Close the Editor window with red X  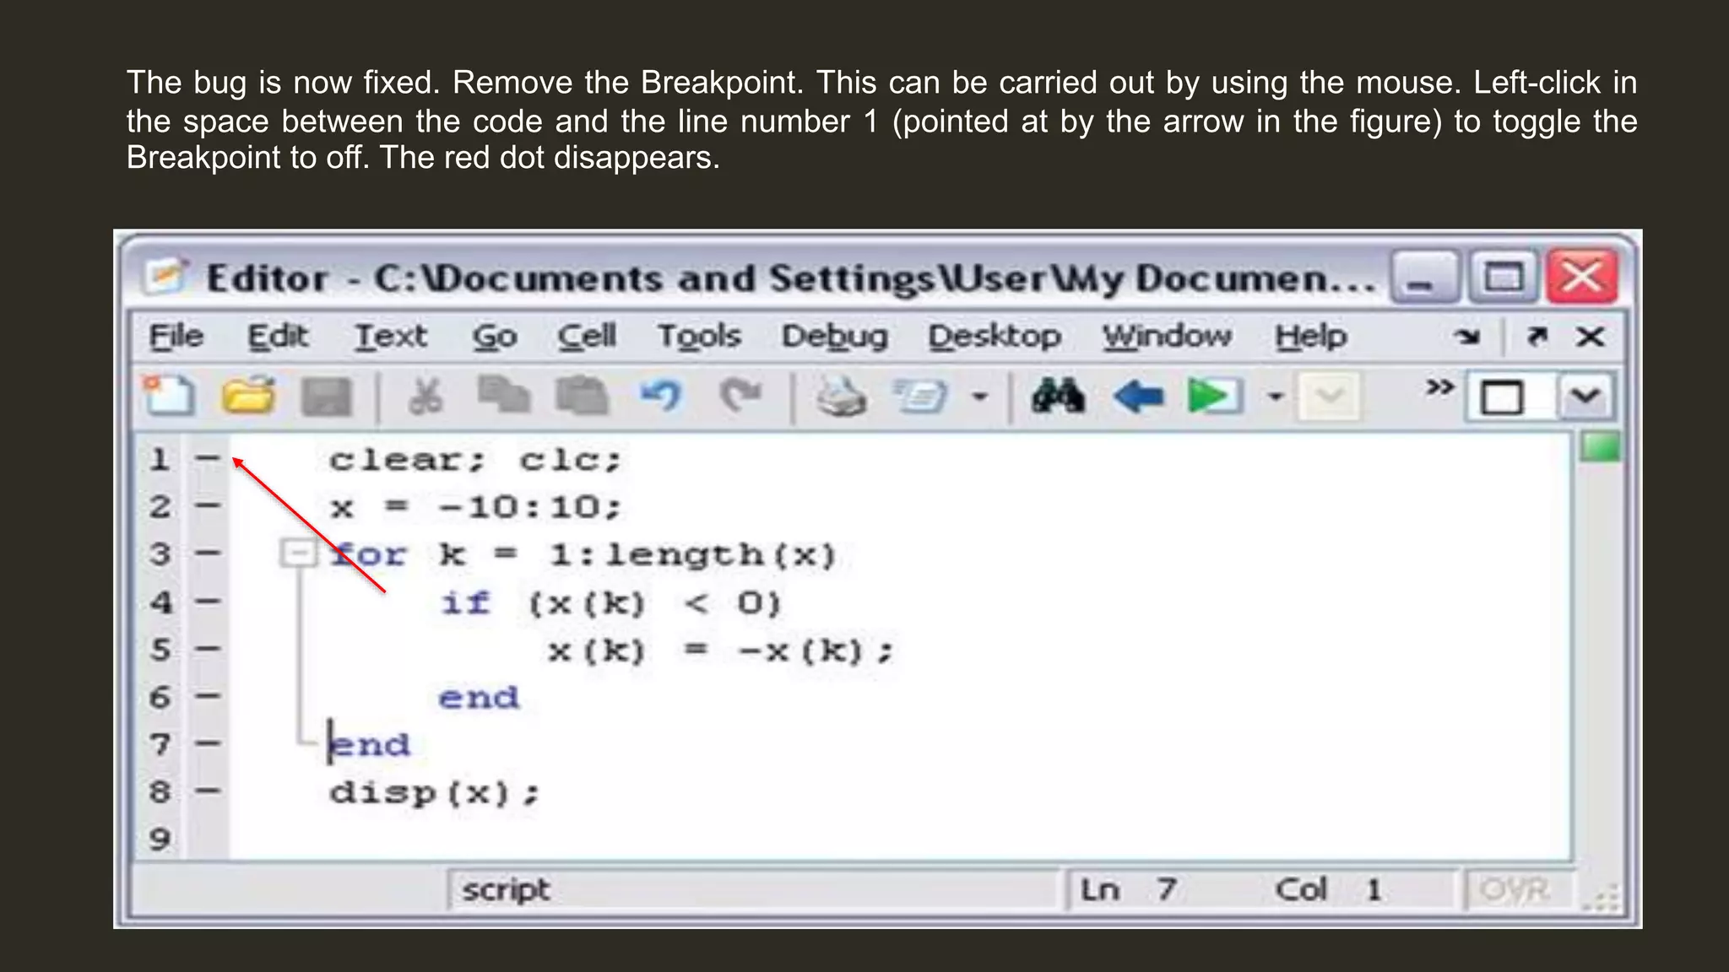[1582, 277]
